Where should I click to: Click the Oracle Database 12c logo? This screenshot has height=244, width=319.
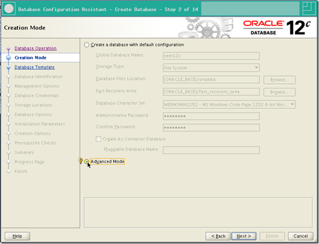(277, 27)
